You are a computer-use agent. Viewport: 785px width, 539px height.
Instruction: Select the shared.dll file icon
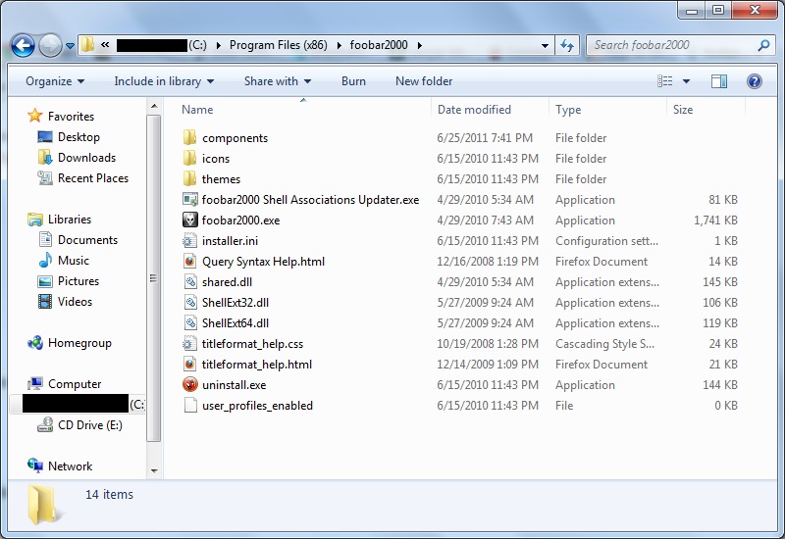click(189, 281)
